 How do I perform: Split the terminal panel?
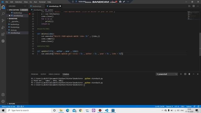pyautogui.click(x=185, y=74)
